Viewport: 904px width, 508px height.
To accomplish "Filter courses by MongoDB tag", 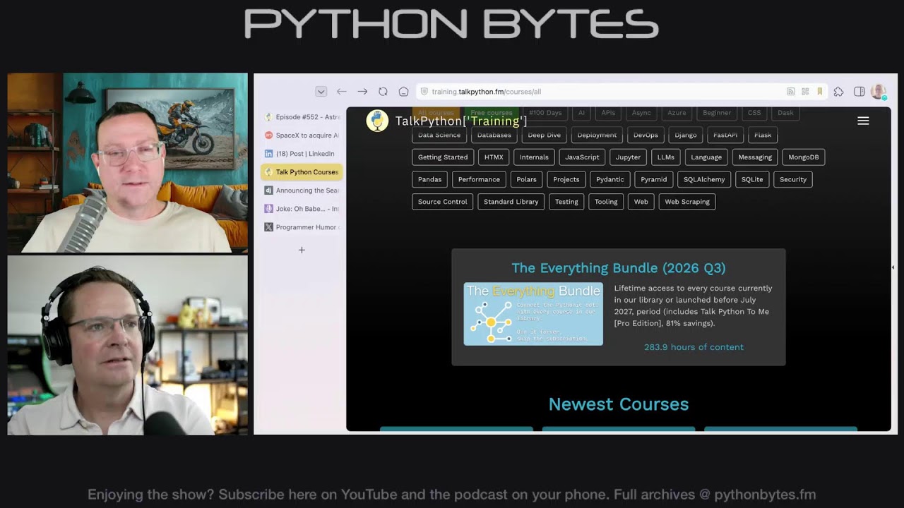I will click(x=804, y=157).
